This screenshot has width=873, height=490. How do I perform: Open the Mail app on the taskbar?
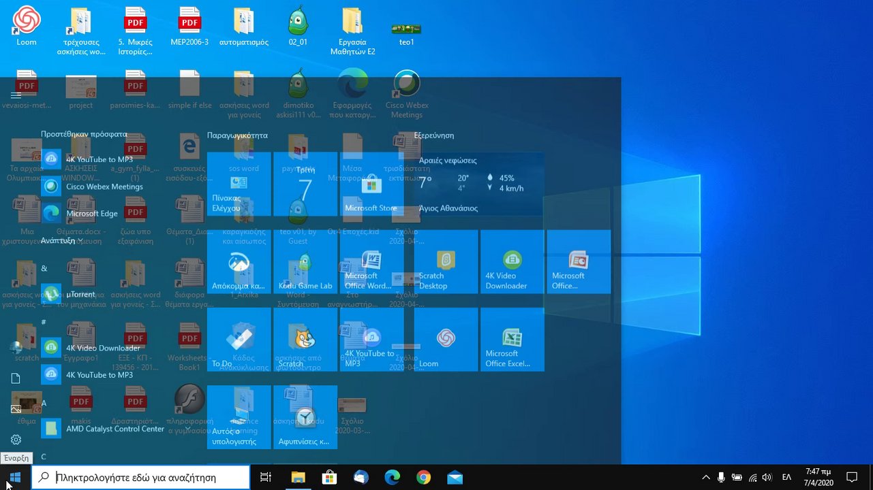coord(455,478)
